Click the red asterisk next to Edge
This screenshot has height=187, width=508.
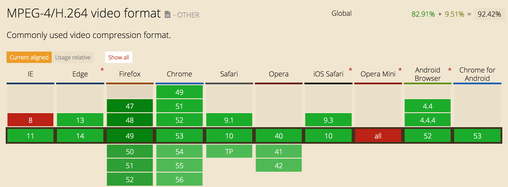(102, 70)
